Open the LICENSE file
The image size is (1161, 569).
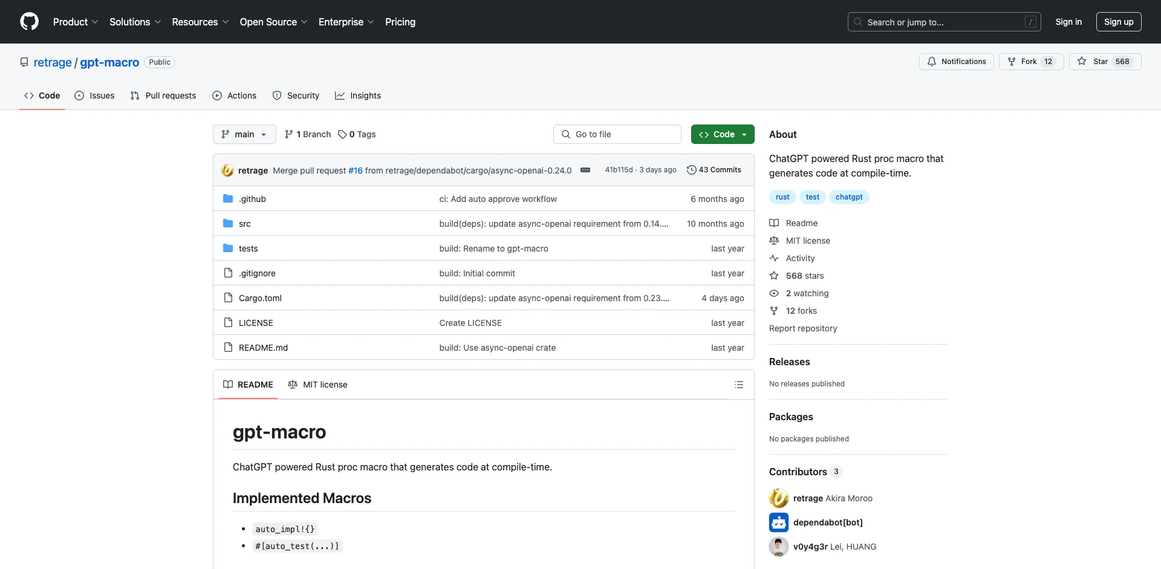(x=256, y=323)
